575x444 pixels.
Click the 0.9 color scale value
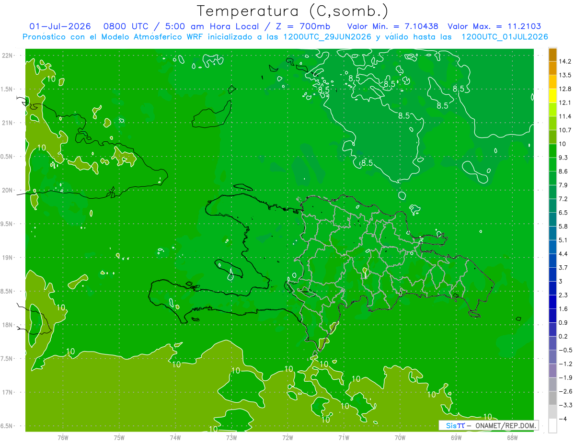point(563,322)
